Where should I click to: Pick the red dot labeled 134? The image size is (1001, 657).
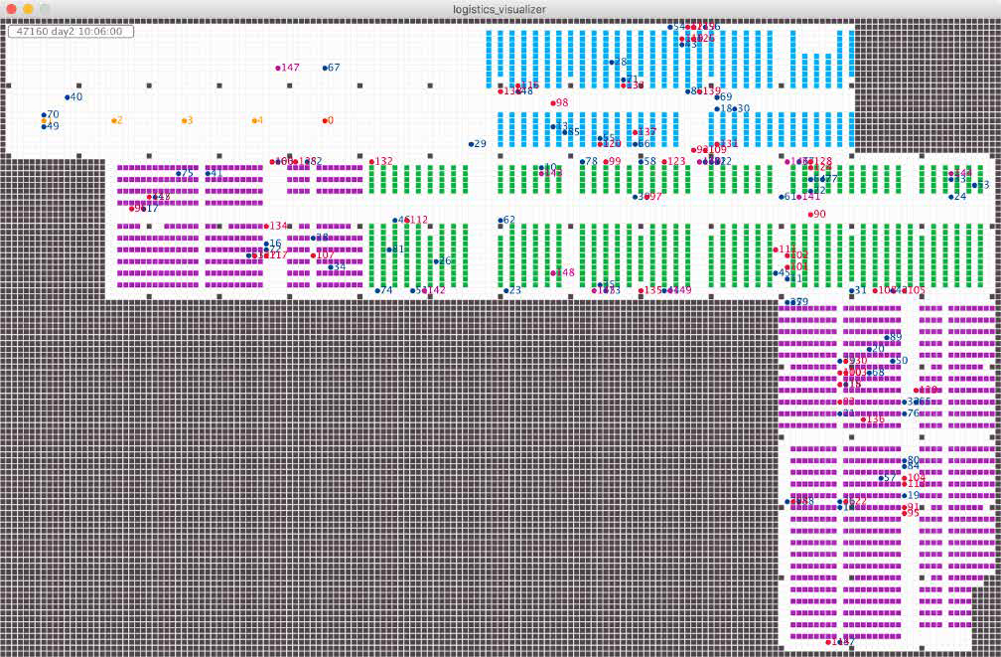pos(266,226)
